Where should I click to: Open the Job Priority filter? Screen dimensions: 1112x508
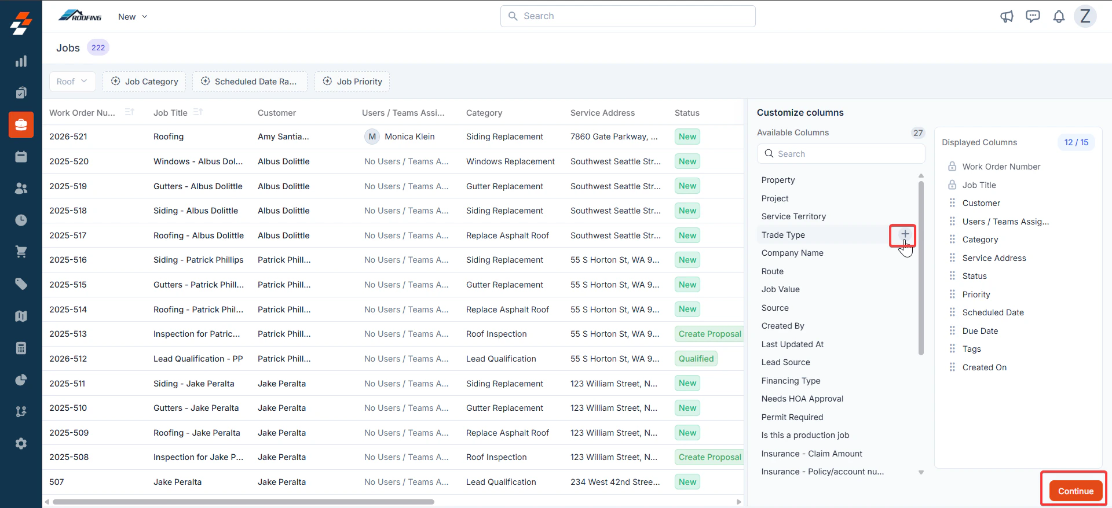352,82
